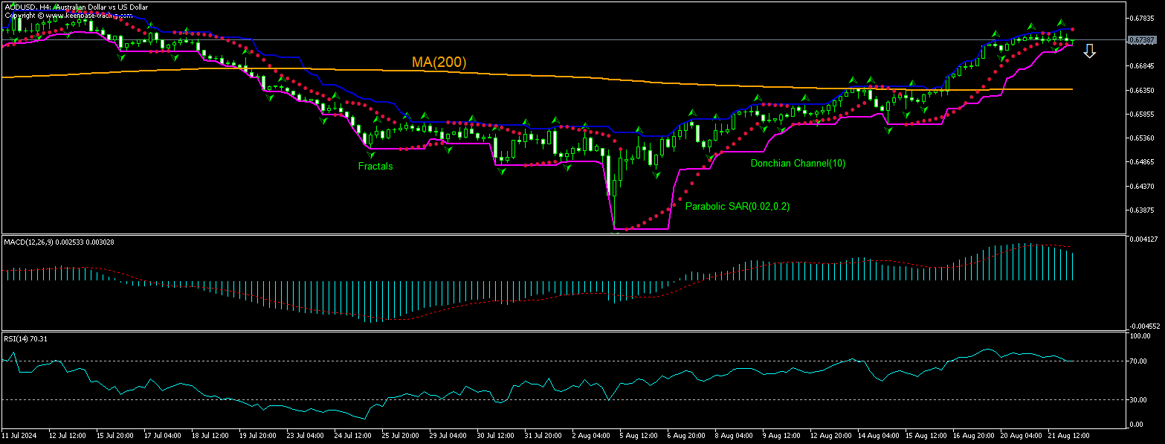Viewport: 1165px width, 444px height.
Task: Click the green Fractals text label
Action: point(375,167)
